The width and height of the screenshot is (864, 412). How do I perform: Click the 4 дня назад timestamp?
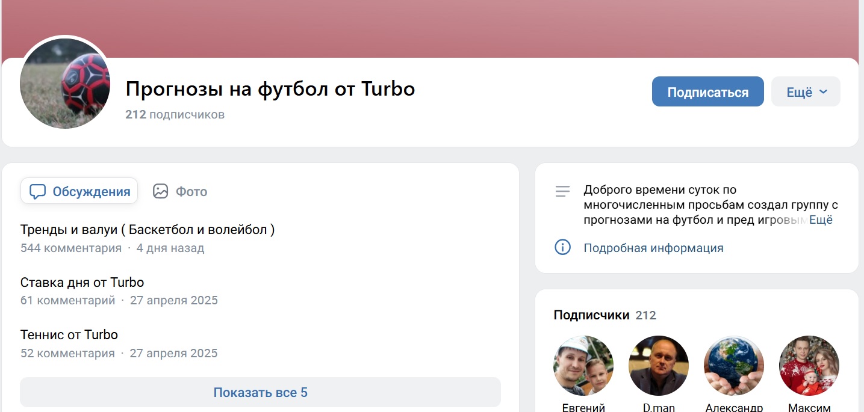point(170,248)
